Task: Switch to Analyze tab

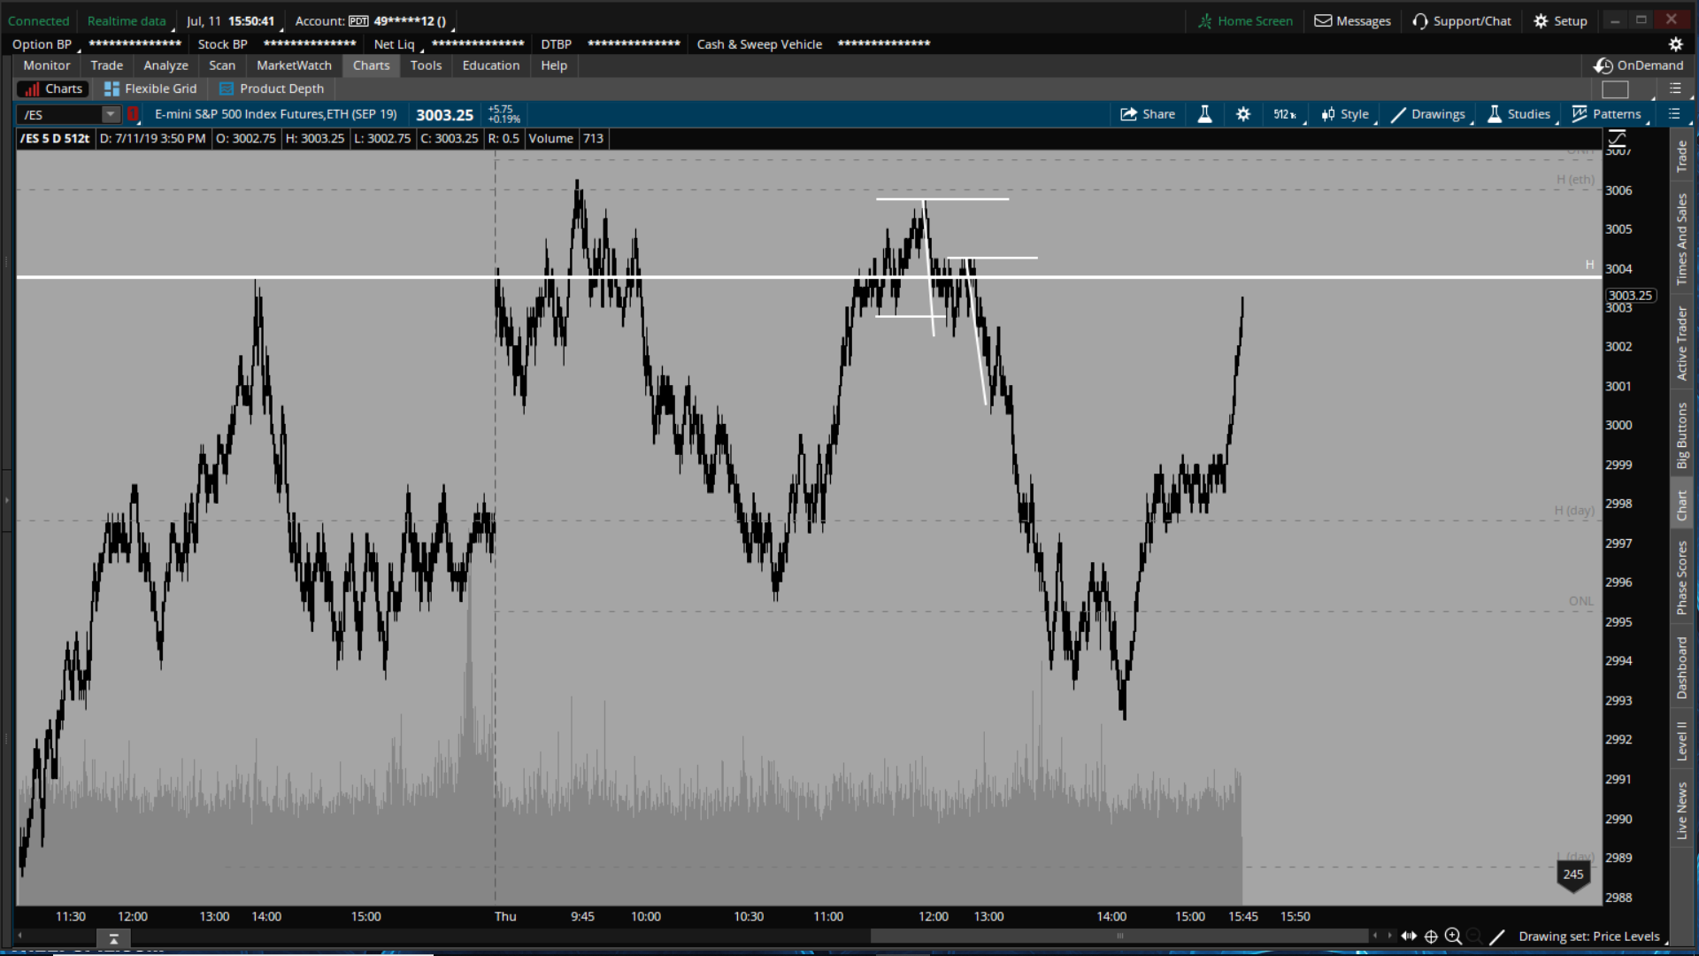Action: coord(165,66)
